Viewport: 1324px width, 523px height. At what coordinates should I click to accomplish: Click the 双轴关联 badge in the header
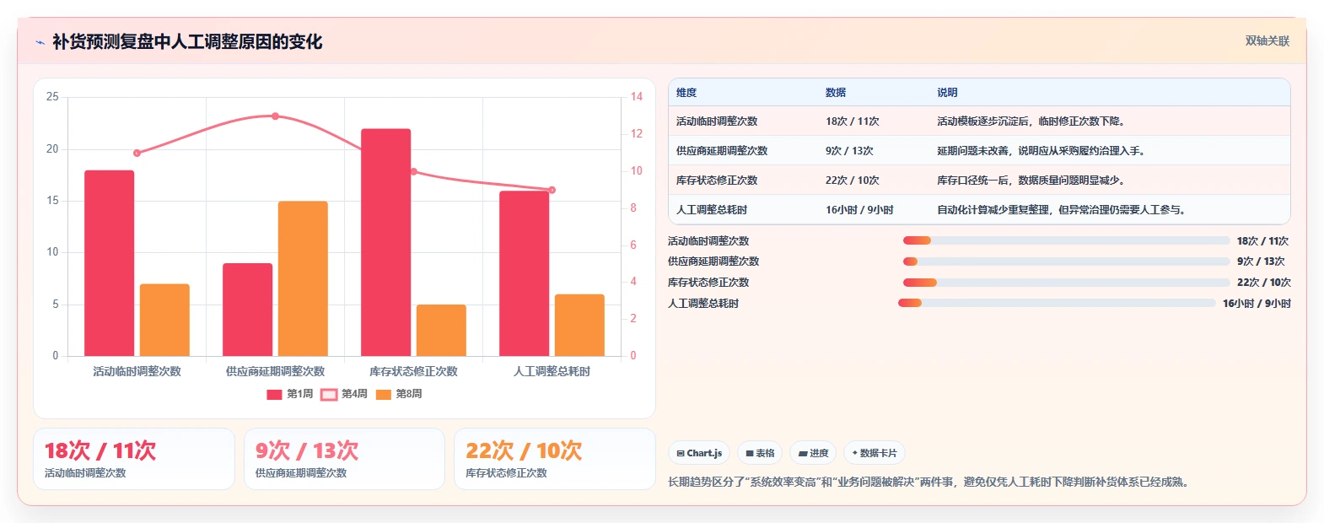coord(1267,40)
